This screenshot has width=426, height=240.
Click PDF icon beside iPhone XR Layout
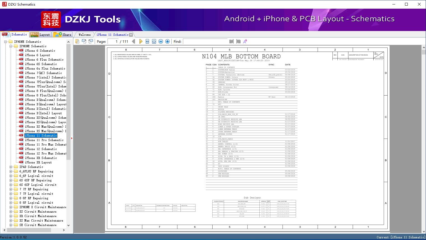(21, 162)
